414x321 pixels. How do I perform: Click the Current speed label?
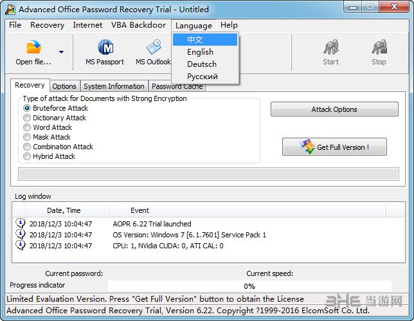coord(269,273)
